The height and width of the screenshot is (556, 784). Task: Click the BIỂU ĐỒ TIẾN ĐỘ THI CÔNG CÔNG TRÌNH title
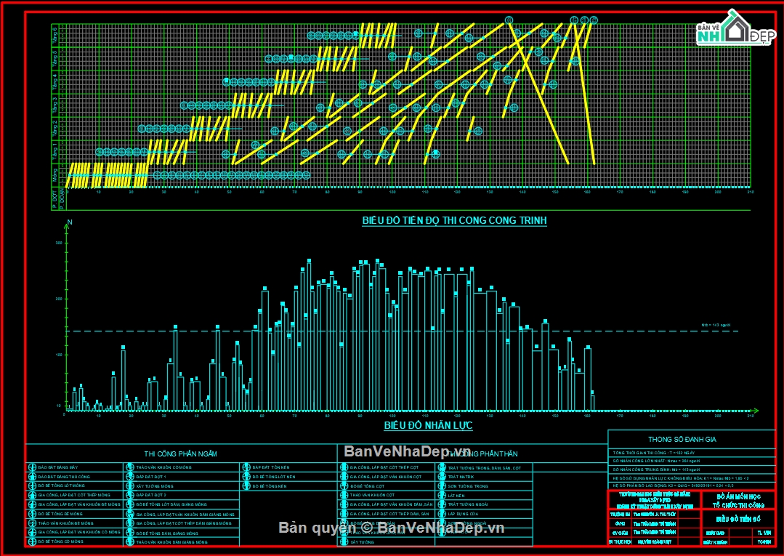[x=454, y=220]
